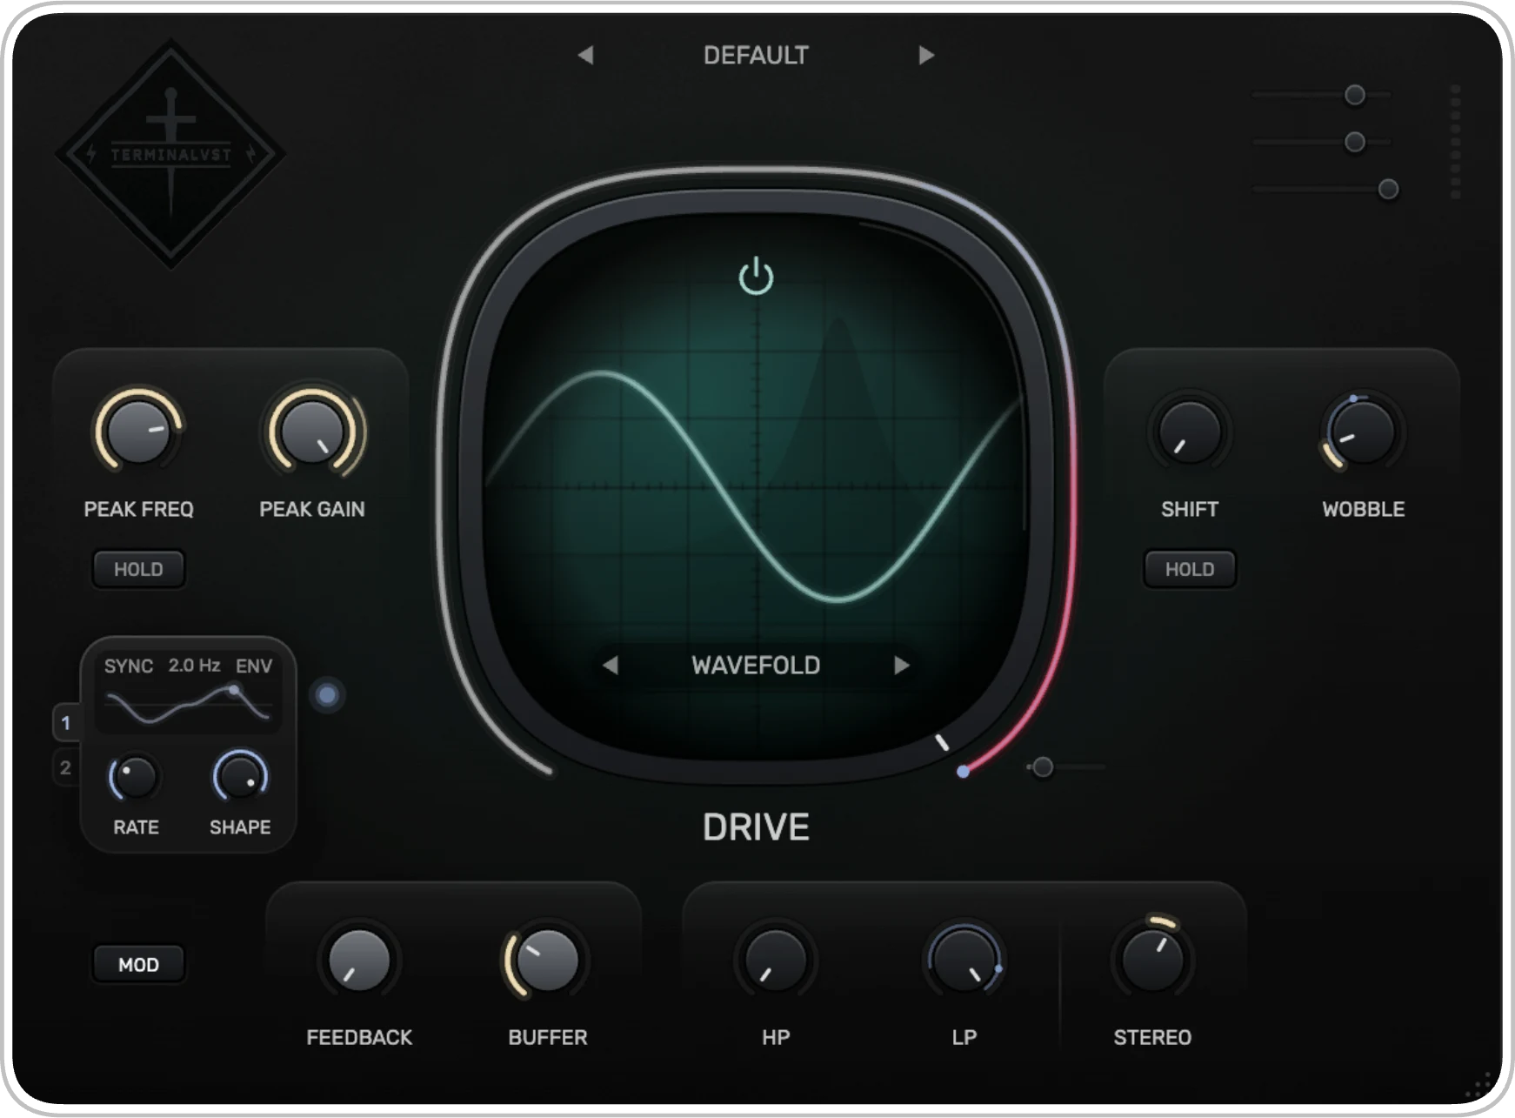Screen dimensions: 1515x1118
Task: Click the BUFFER knob
Action: click(546, 961)
